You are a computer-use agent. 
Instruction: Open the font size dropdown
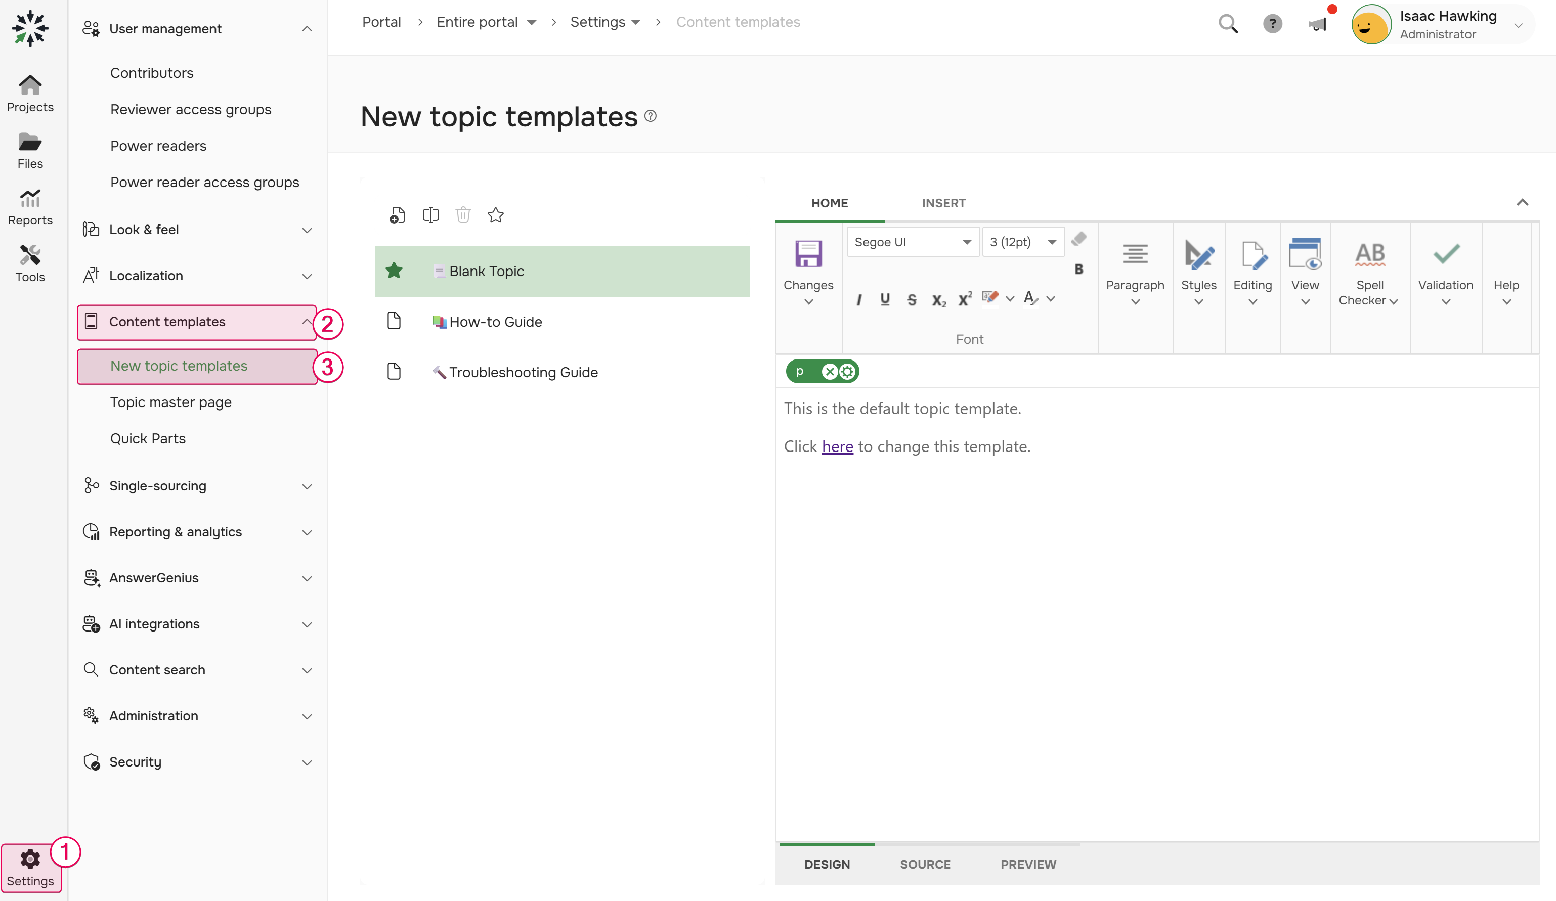coord(1052,241)
